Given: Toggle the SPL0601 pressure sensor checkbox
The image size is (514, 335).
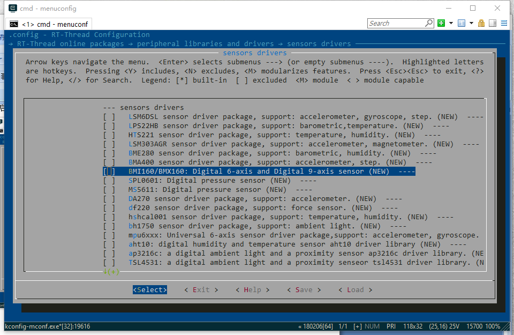Looking at the screenshot, I should pos(109,181).
